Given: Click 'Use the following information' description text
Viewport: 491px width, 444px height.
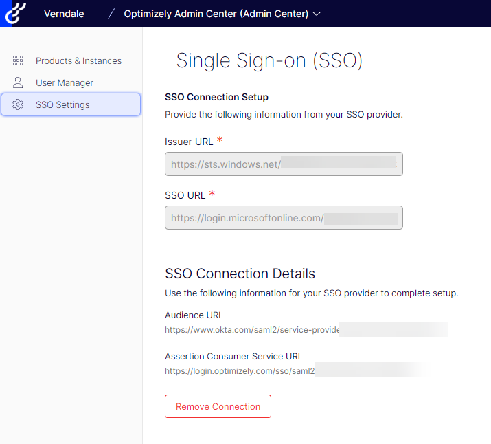Looking at the screenshot, I should pos(312,293).
